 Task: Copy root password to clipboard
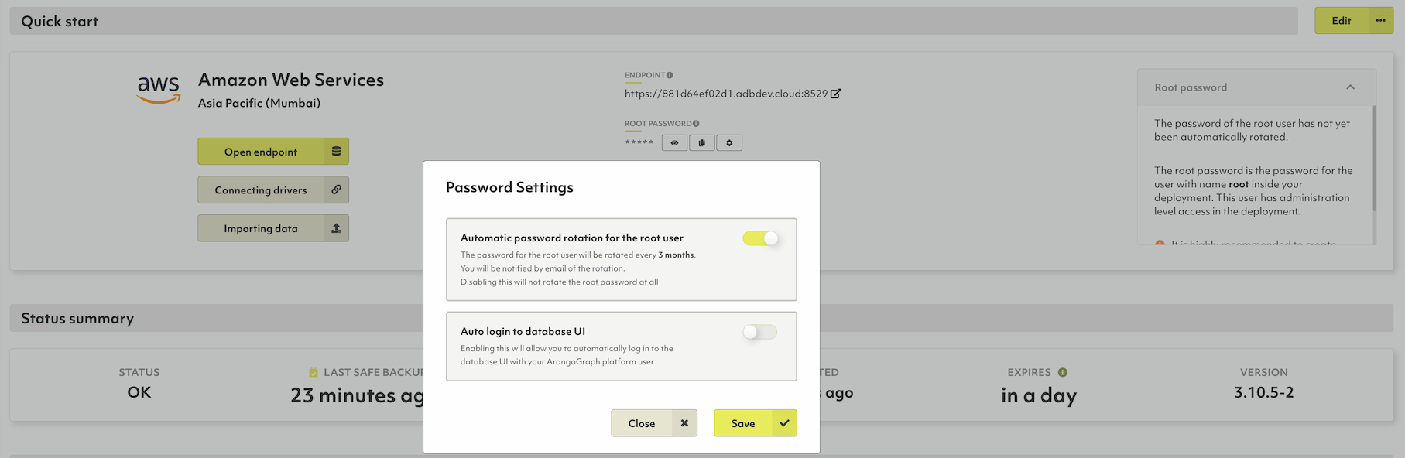click(702, 143)
